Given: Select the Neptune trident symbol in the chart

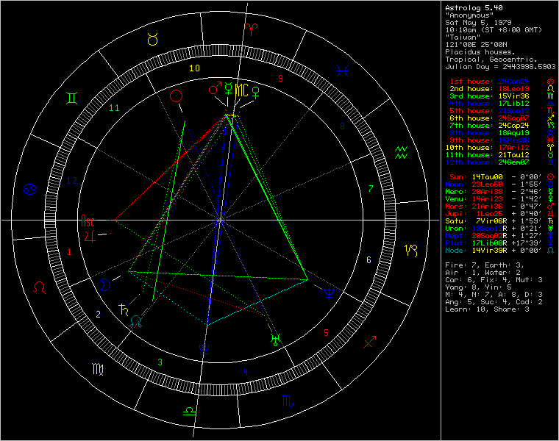Looking at the screenshot, I should 328,294.
